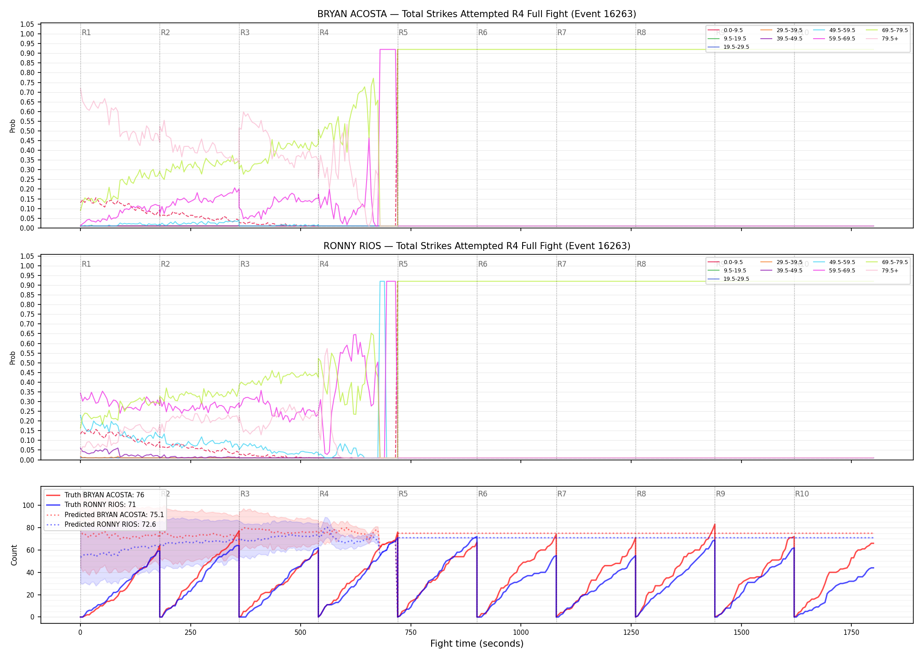
Task: Click the BRYAN ACOSTA chart title
Action: (476, 14)
